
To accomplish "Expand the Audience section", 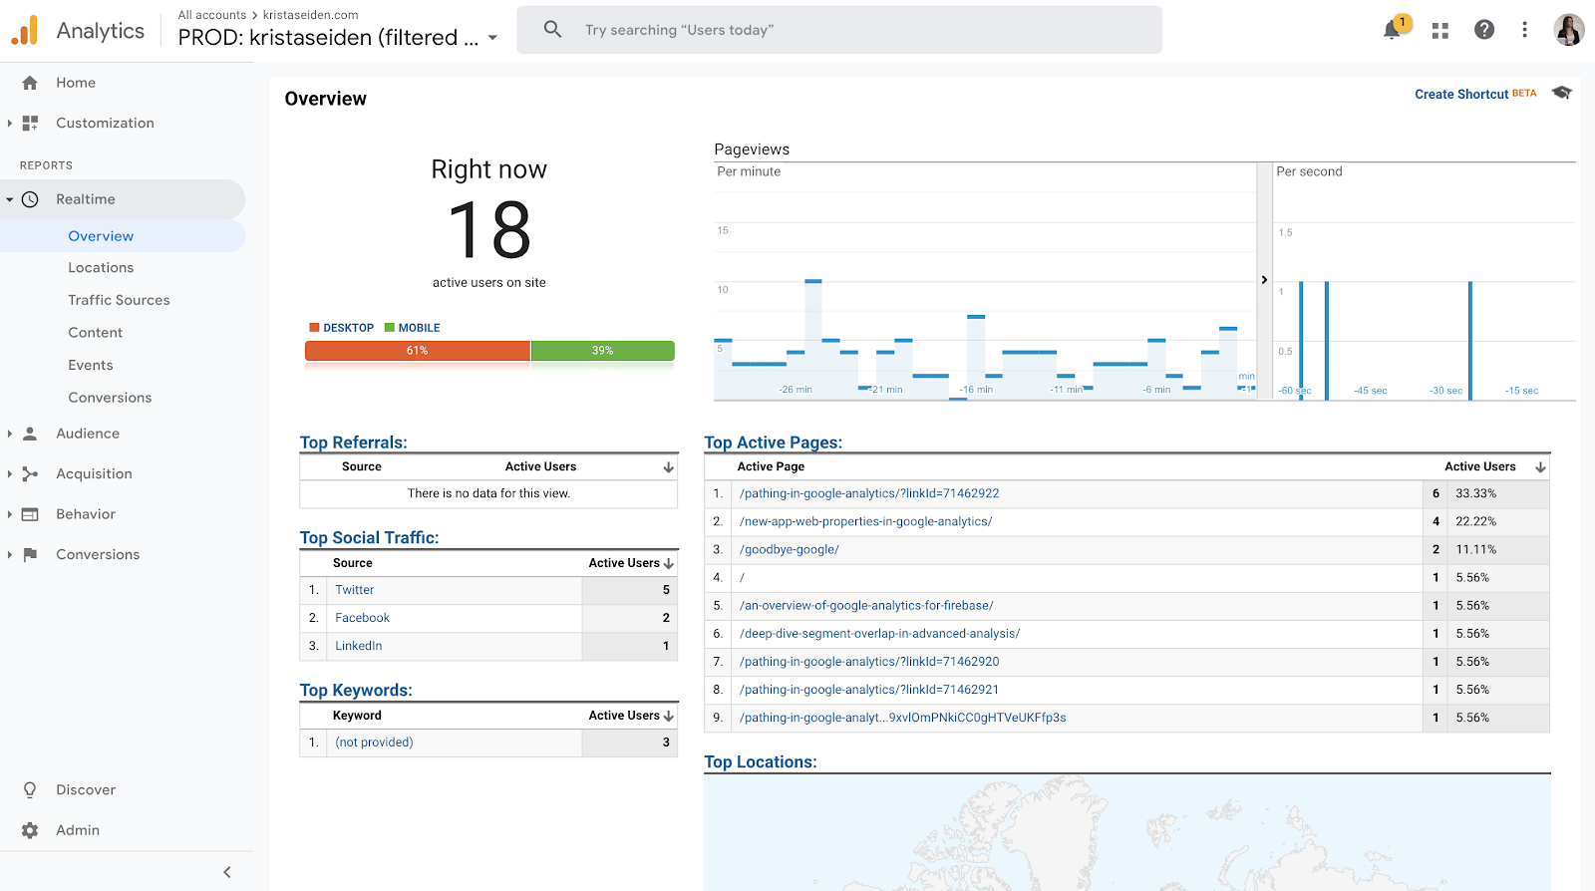I will 10,434.
